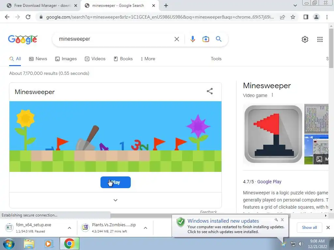Share this page icon in address bar
Viewport: 334px width, 250px height.
[282, 17]
